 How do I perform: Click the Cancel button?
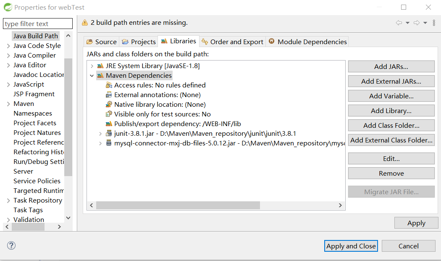(x=408, y=246)
